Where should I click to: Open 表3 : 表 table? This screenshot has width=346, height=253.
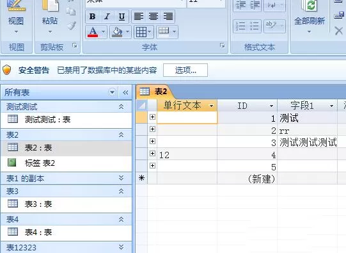[x=67, y=204]
